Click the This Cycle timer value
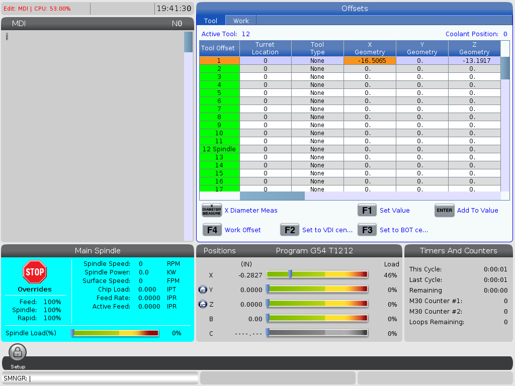This screenshot has height=386, width=515. (495, 269)
